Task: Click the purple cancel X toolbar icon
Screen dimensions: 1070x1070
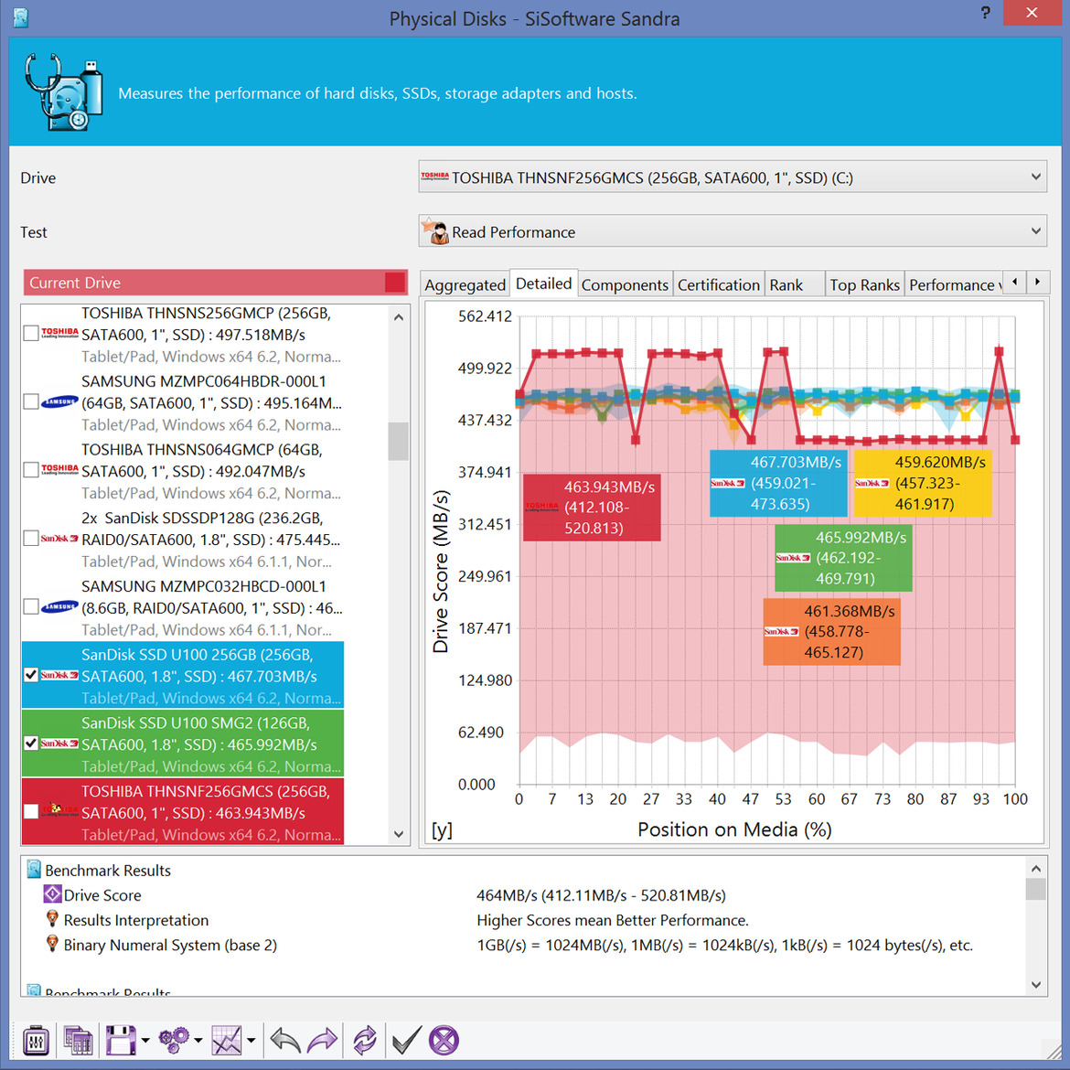Action: click(444, 1041)
